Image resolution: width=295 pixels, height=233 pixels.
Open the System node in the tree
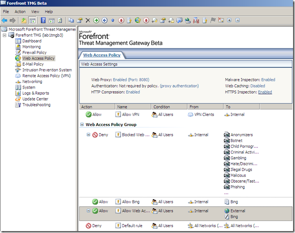click(x=29, y=87)
